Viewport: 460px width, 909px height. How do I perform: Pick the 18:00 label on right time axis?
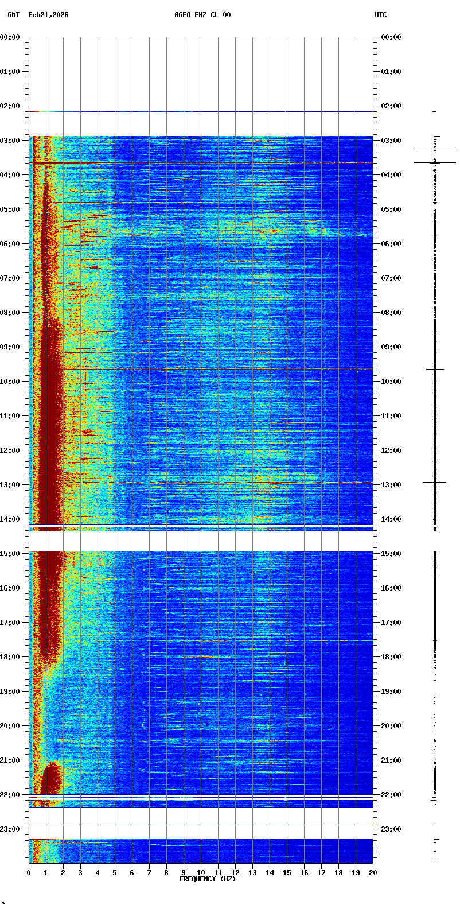[391, 657]
